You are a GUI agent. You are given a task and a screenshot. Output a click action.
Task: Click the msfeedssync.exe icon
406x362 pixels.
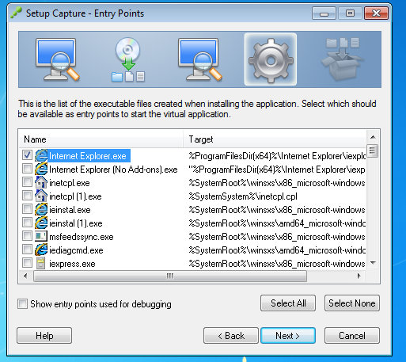tap(41, 236)
